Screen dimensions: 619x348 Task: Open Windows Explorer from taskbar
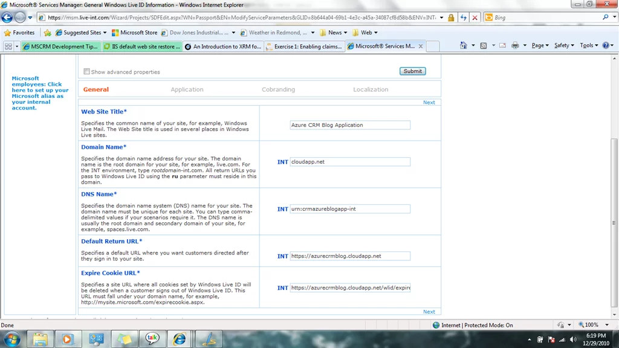pyautogui.click(x=40, y=339)
